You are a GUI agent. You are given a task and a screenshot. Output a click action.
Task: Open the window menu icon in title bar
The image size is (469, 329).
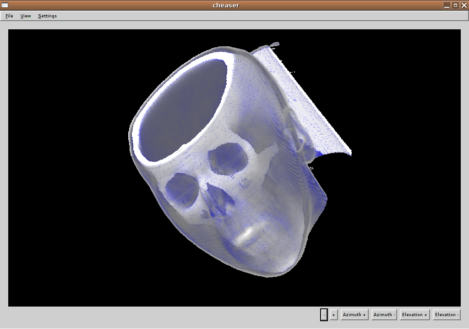(x=5, y=5)
